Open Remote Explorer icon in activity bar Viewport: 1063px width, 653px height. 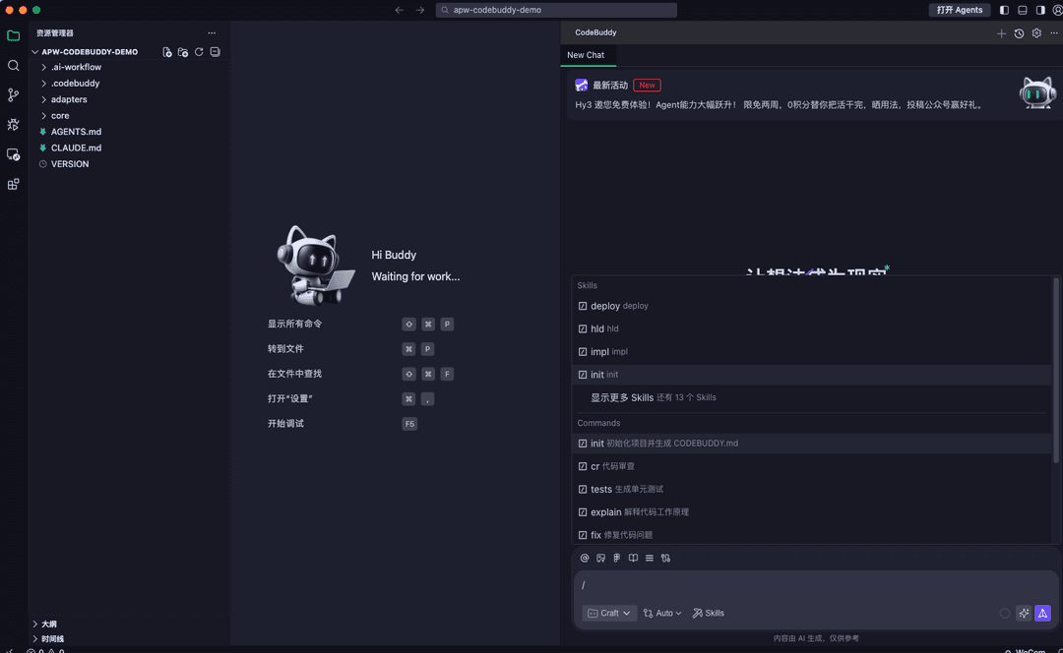[x=13, y=154]
